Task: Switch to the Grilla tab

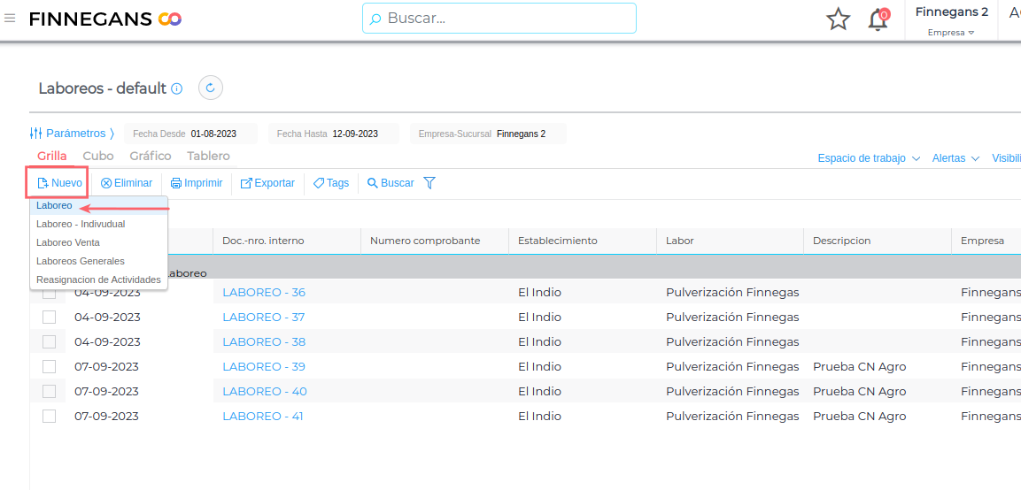Action: coord(52,157)
